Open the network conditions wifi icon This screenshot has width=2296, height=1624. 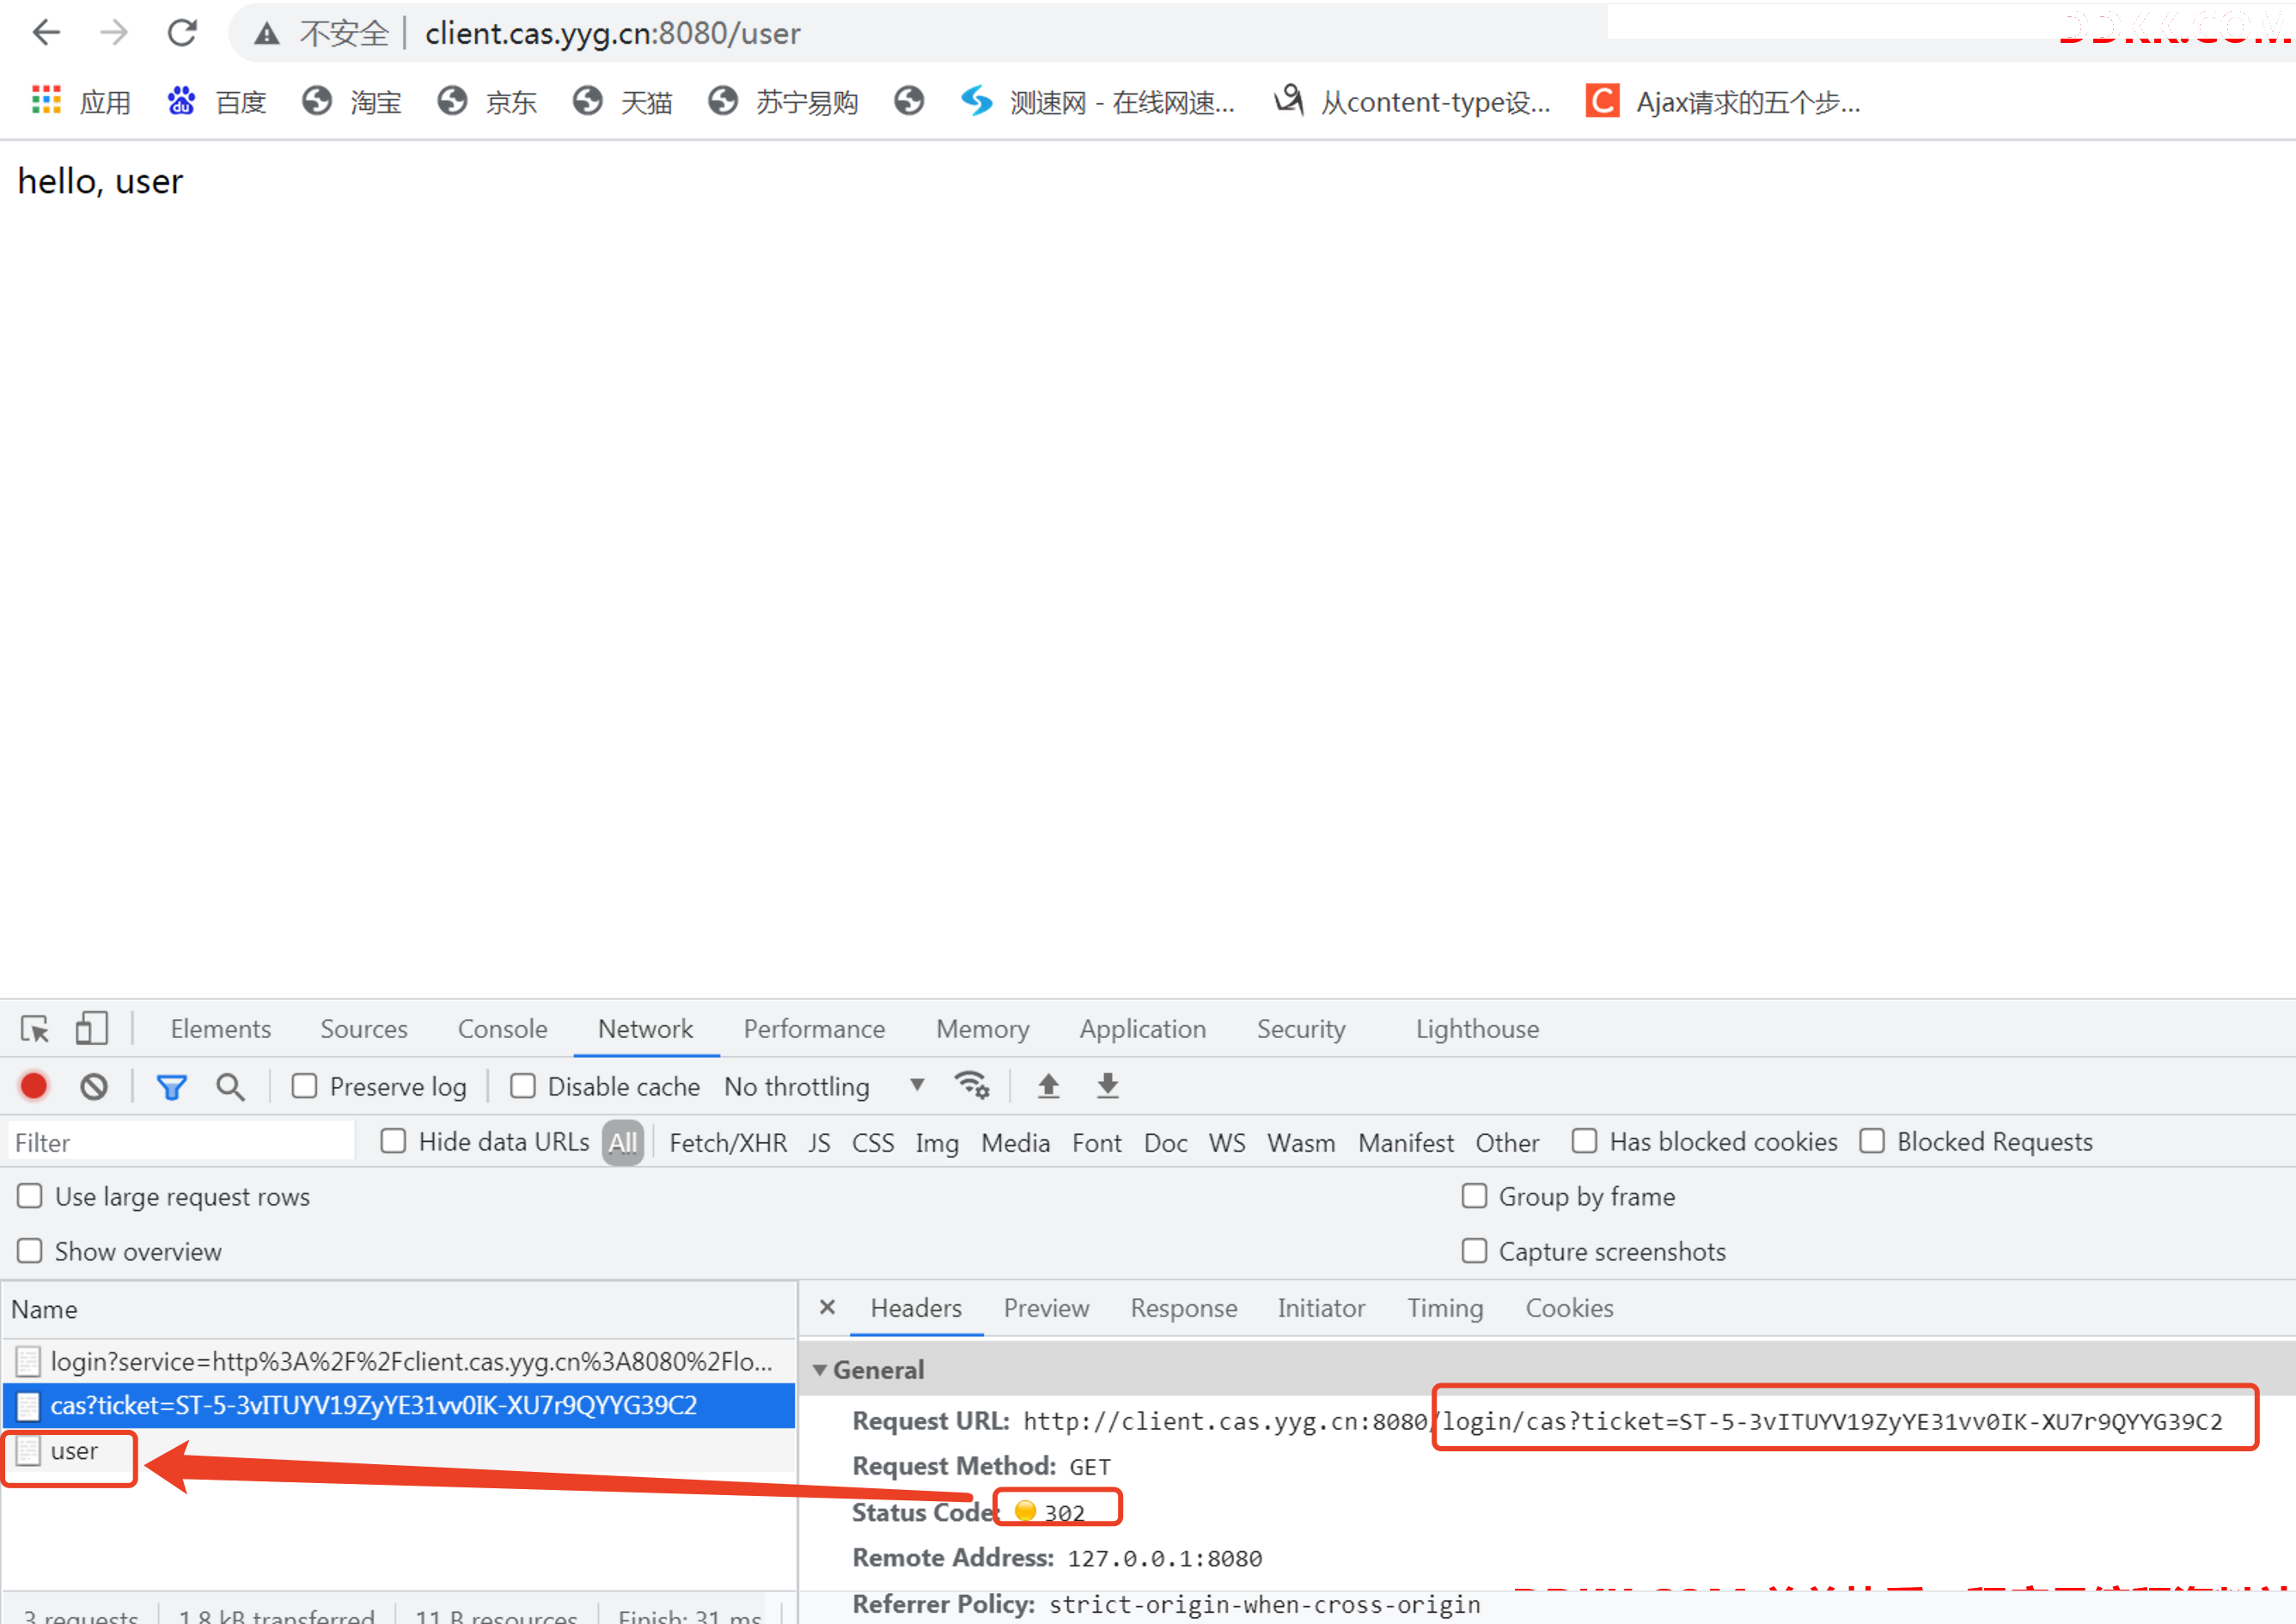(971, 1085)
